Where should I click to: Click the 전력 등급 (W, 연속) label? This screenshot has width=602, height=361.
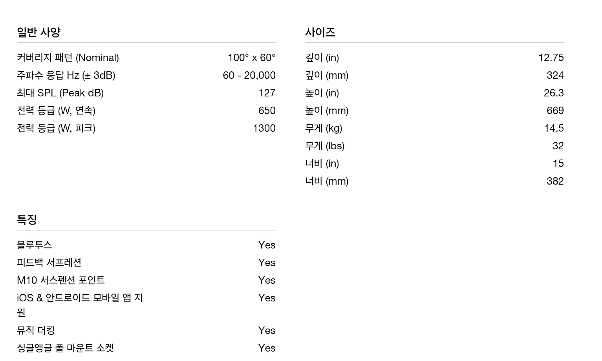[x=56, y=111]
